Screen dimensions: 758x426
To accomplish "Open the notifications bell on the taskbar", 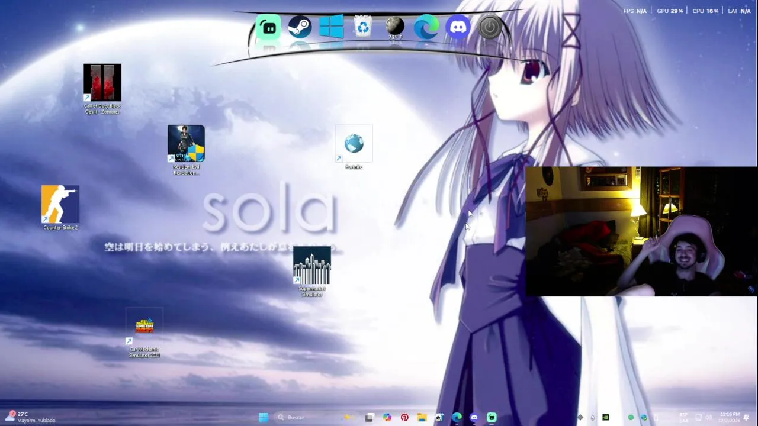I will tap(746, 417).
